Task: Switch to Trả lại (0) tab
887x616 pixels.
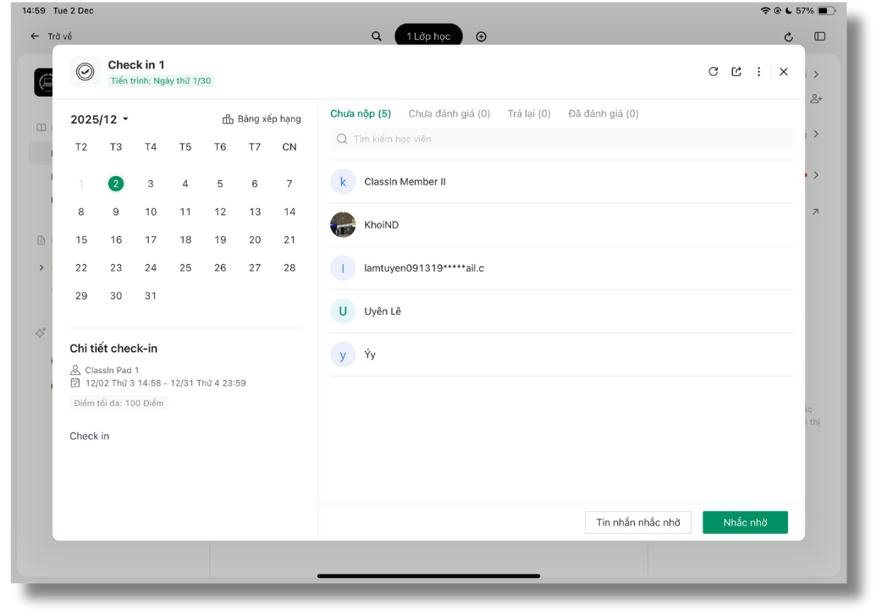Action: [529, 113]
